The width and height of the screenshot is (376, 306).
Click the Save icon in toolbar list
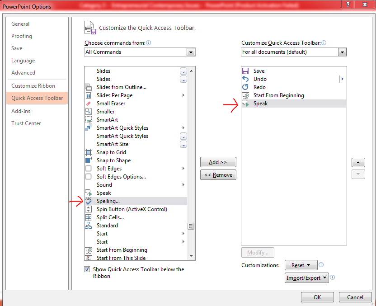[245, 71]
